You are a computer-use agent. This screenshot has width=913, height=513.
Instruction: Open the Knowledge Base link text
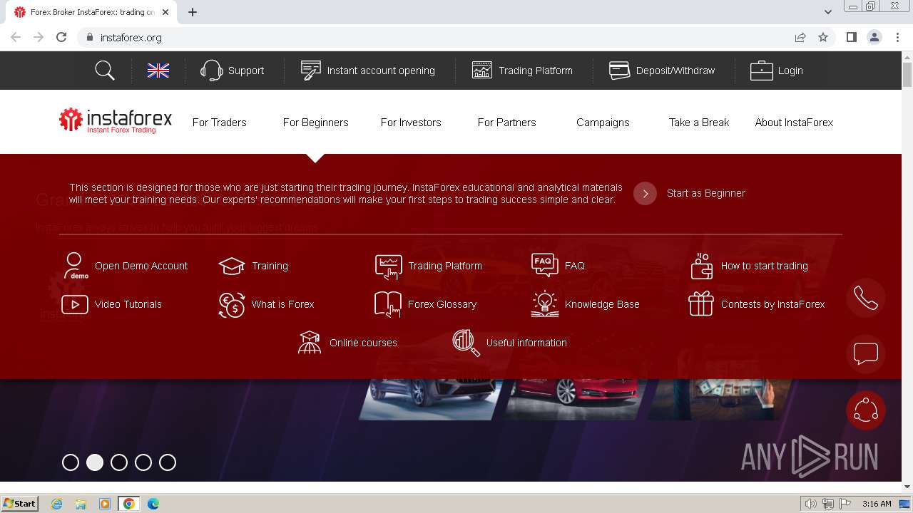click(602, 304)
